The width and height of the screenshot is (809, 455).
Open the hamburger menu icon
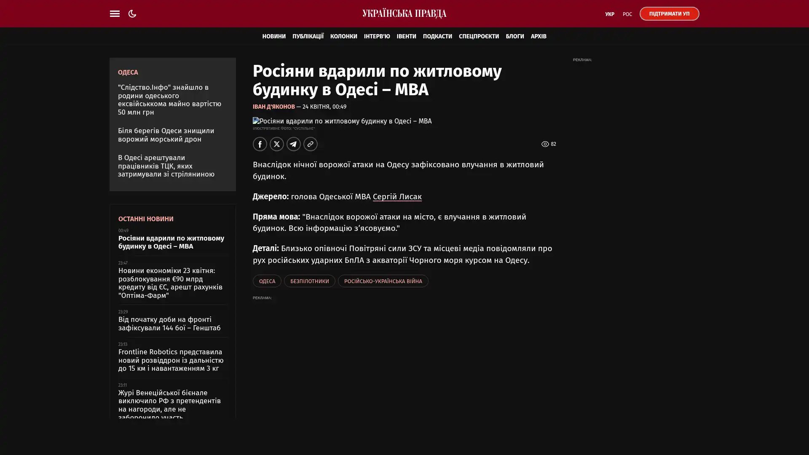[115, 14]
